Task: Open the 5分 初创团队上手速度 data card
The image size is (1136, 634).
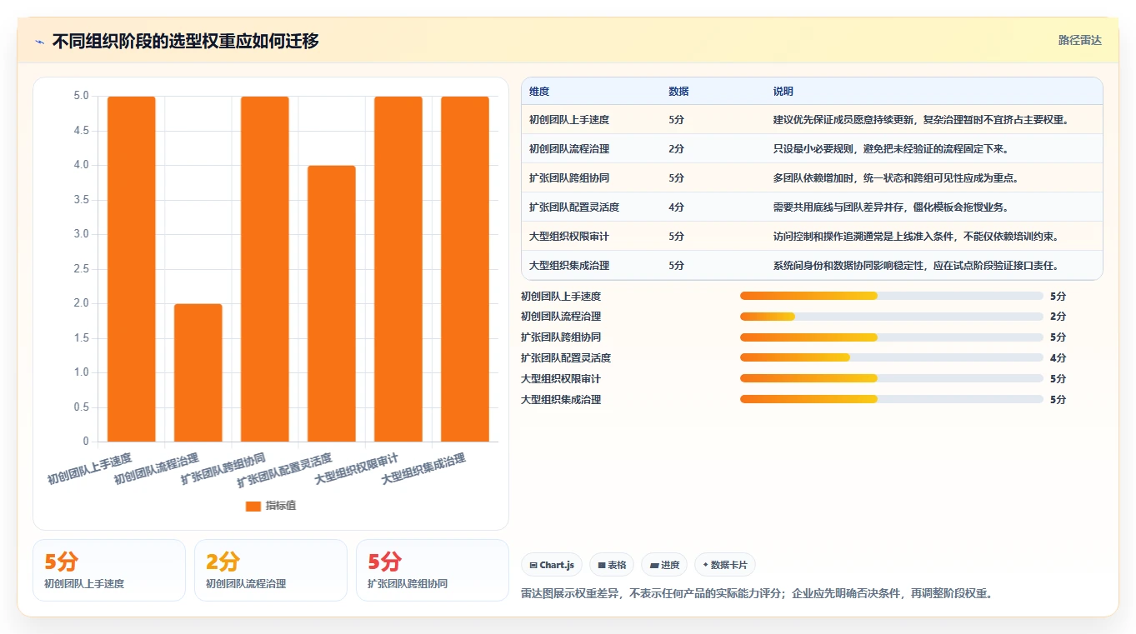Action: tap(109, 570)
